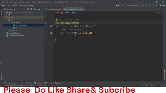Screen dimensions: 166x93
Task: Hide the Project tool window minus icon
Action: tap(43, 9)
